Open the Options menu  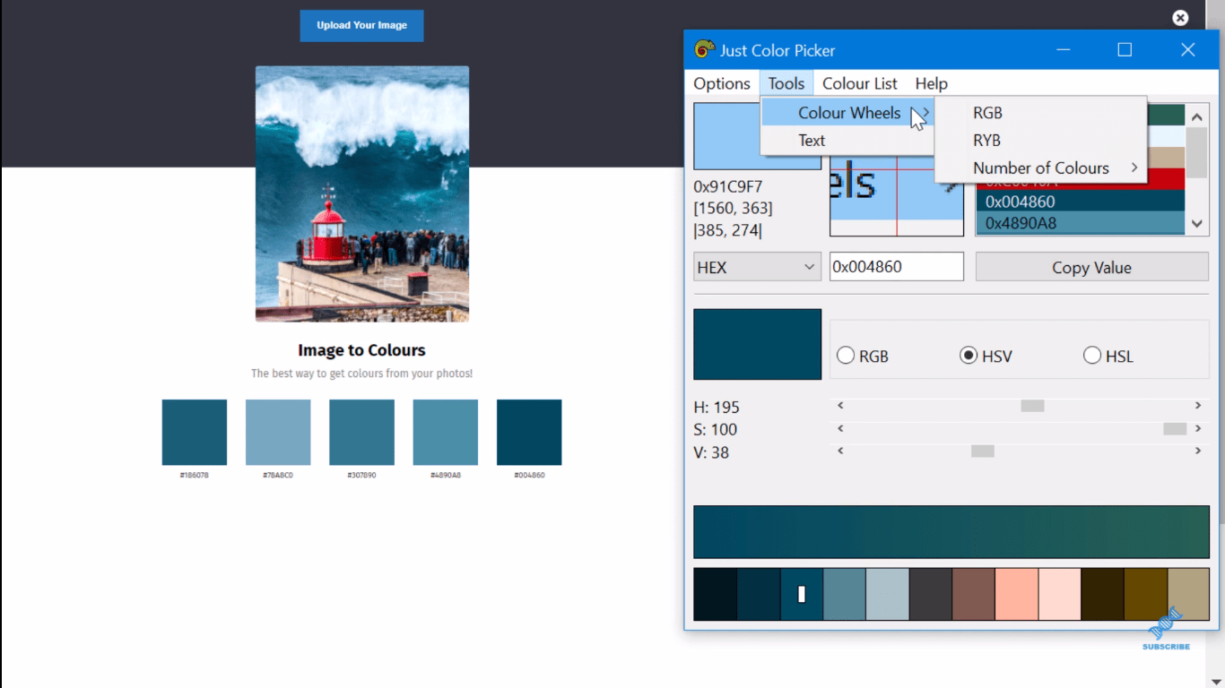(x=722, y=83)
